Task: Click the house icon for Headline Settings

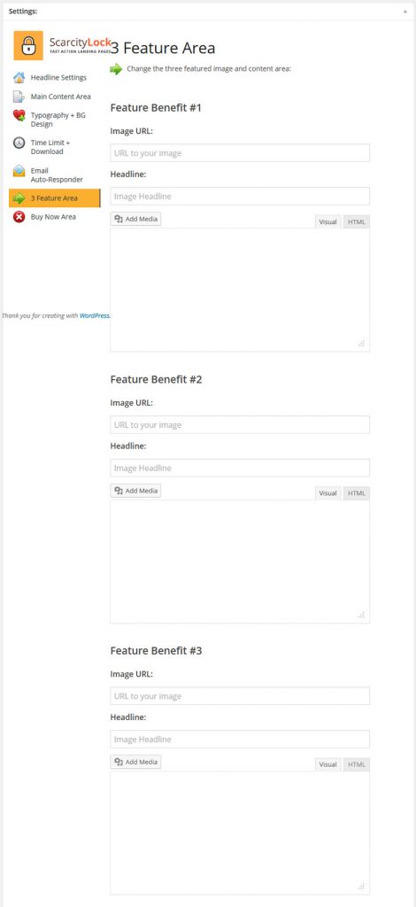Action: tap(19, 78)
